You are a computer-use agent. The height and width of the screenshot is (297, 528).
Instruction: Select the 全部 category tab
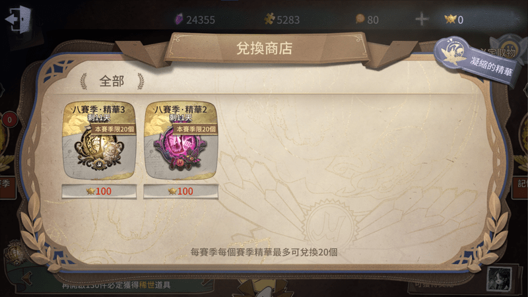(112, 81)
